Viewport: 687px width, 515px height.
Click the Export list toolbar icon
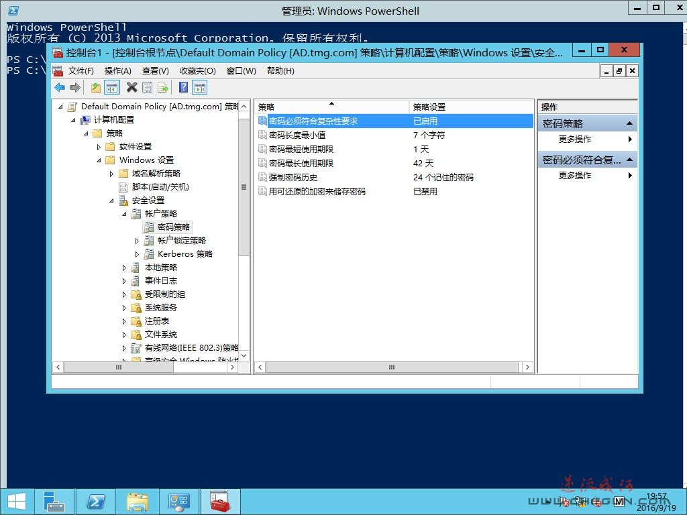[x=163, y=88]
